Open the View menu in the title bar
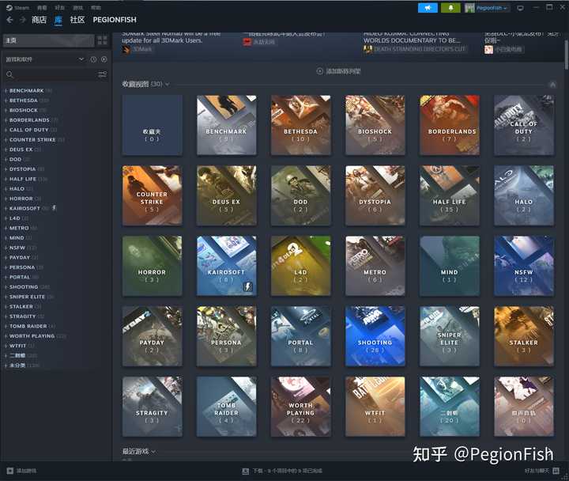 coord(42,8)
